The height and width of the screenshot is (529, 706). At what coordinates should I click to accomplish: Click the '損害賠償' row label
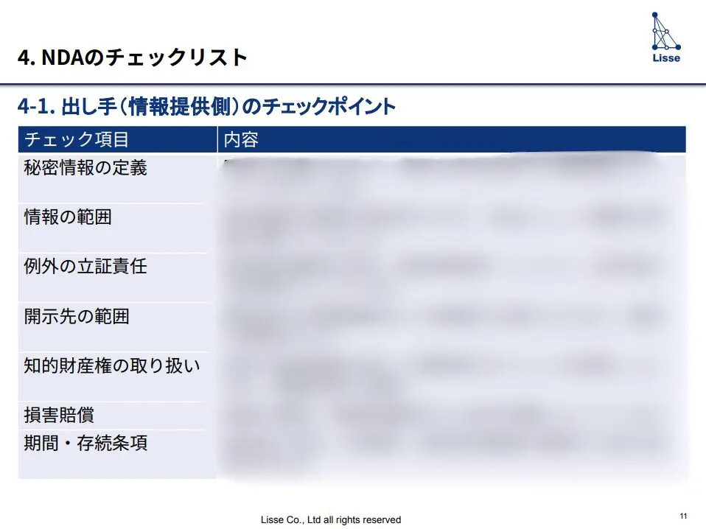point(59,416)
